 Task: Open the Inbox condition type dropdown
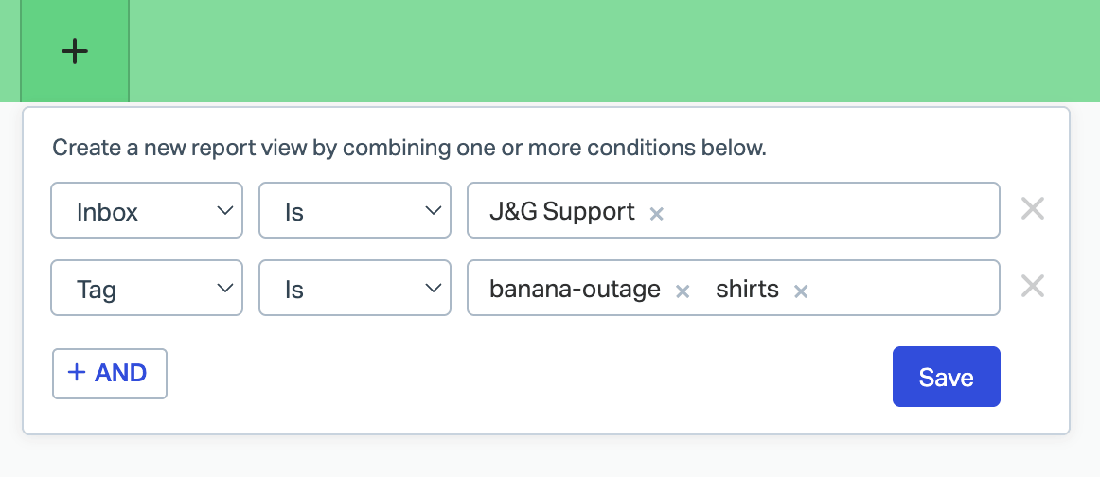tap(147, 210)
